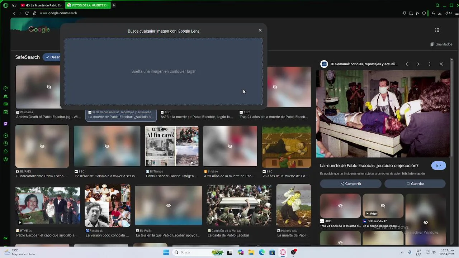The image size is (459, 258).
Task: Open the tab search magnifier icon
Action: coord(437,5)
